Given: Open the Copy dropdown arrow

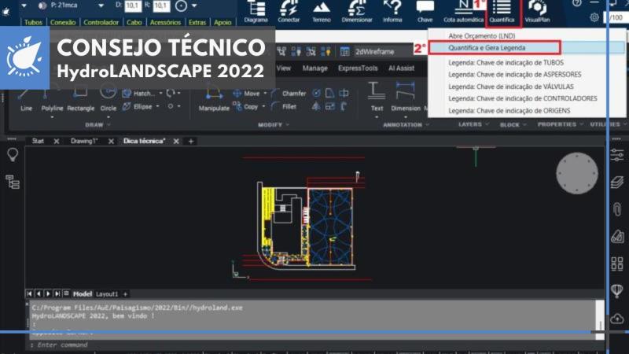Looking at the screenshot, I should coord(263,107).
